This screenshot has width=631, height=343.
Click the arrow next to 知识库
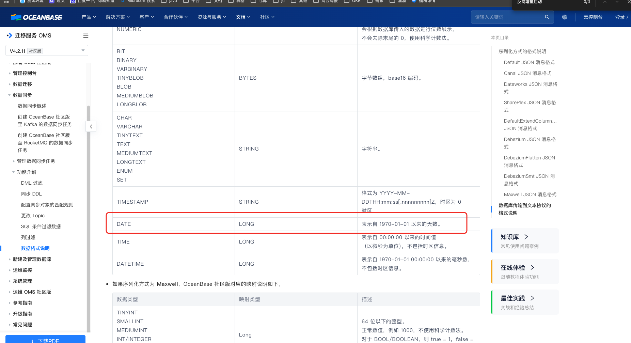click(x=526, y=237)
